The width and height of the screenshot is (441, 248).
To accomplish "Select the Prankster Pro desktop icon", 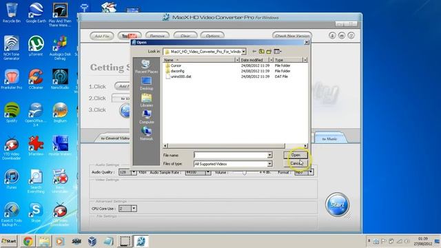I will click(x=12, y=79).
